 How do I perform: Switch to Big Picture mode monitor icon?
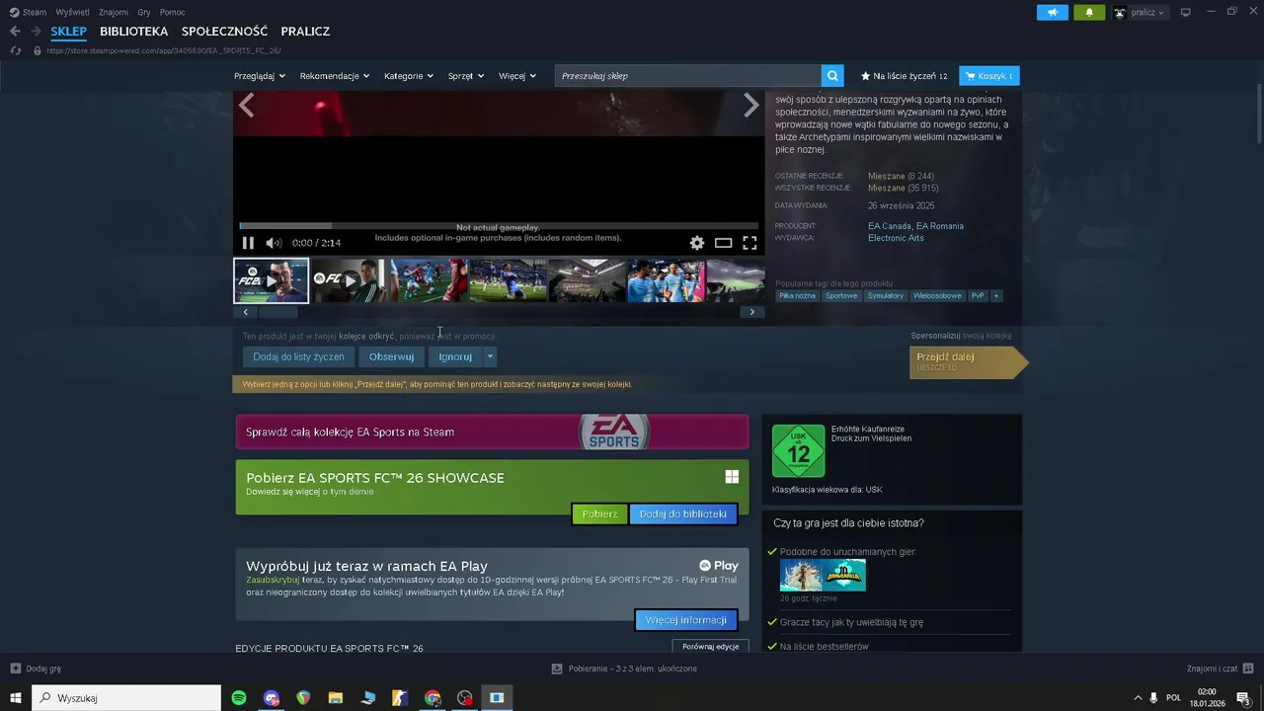pos(1186,12)
